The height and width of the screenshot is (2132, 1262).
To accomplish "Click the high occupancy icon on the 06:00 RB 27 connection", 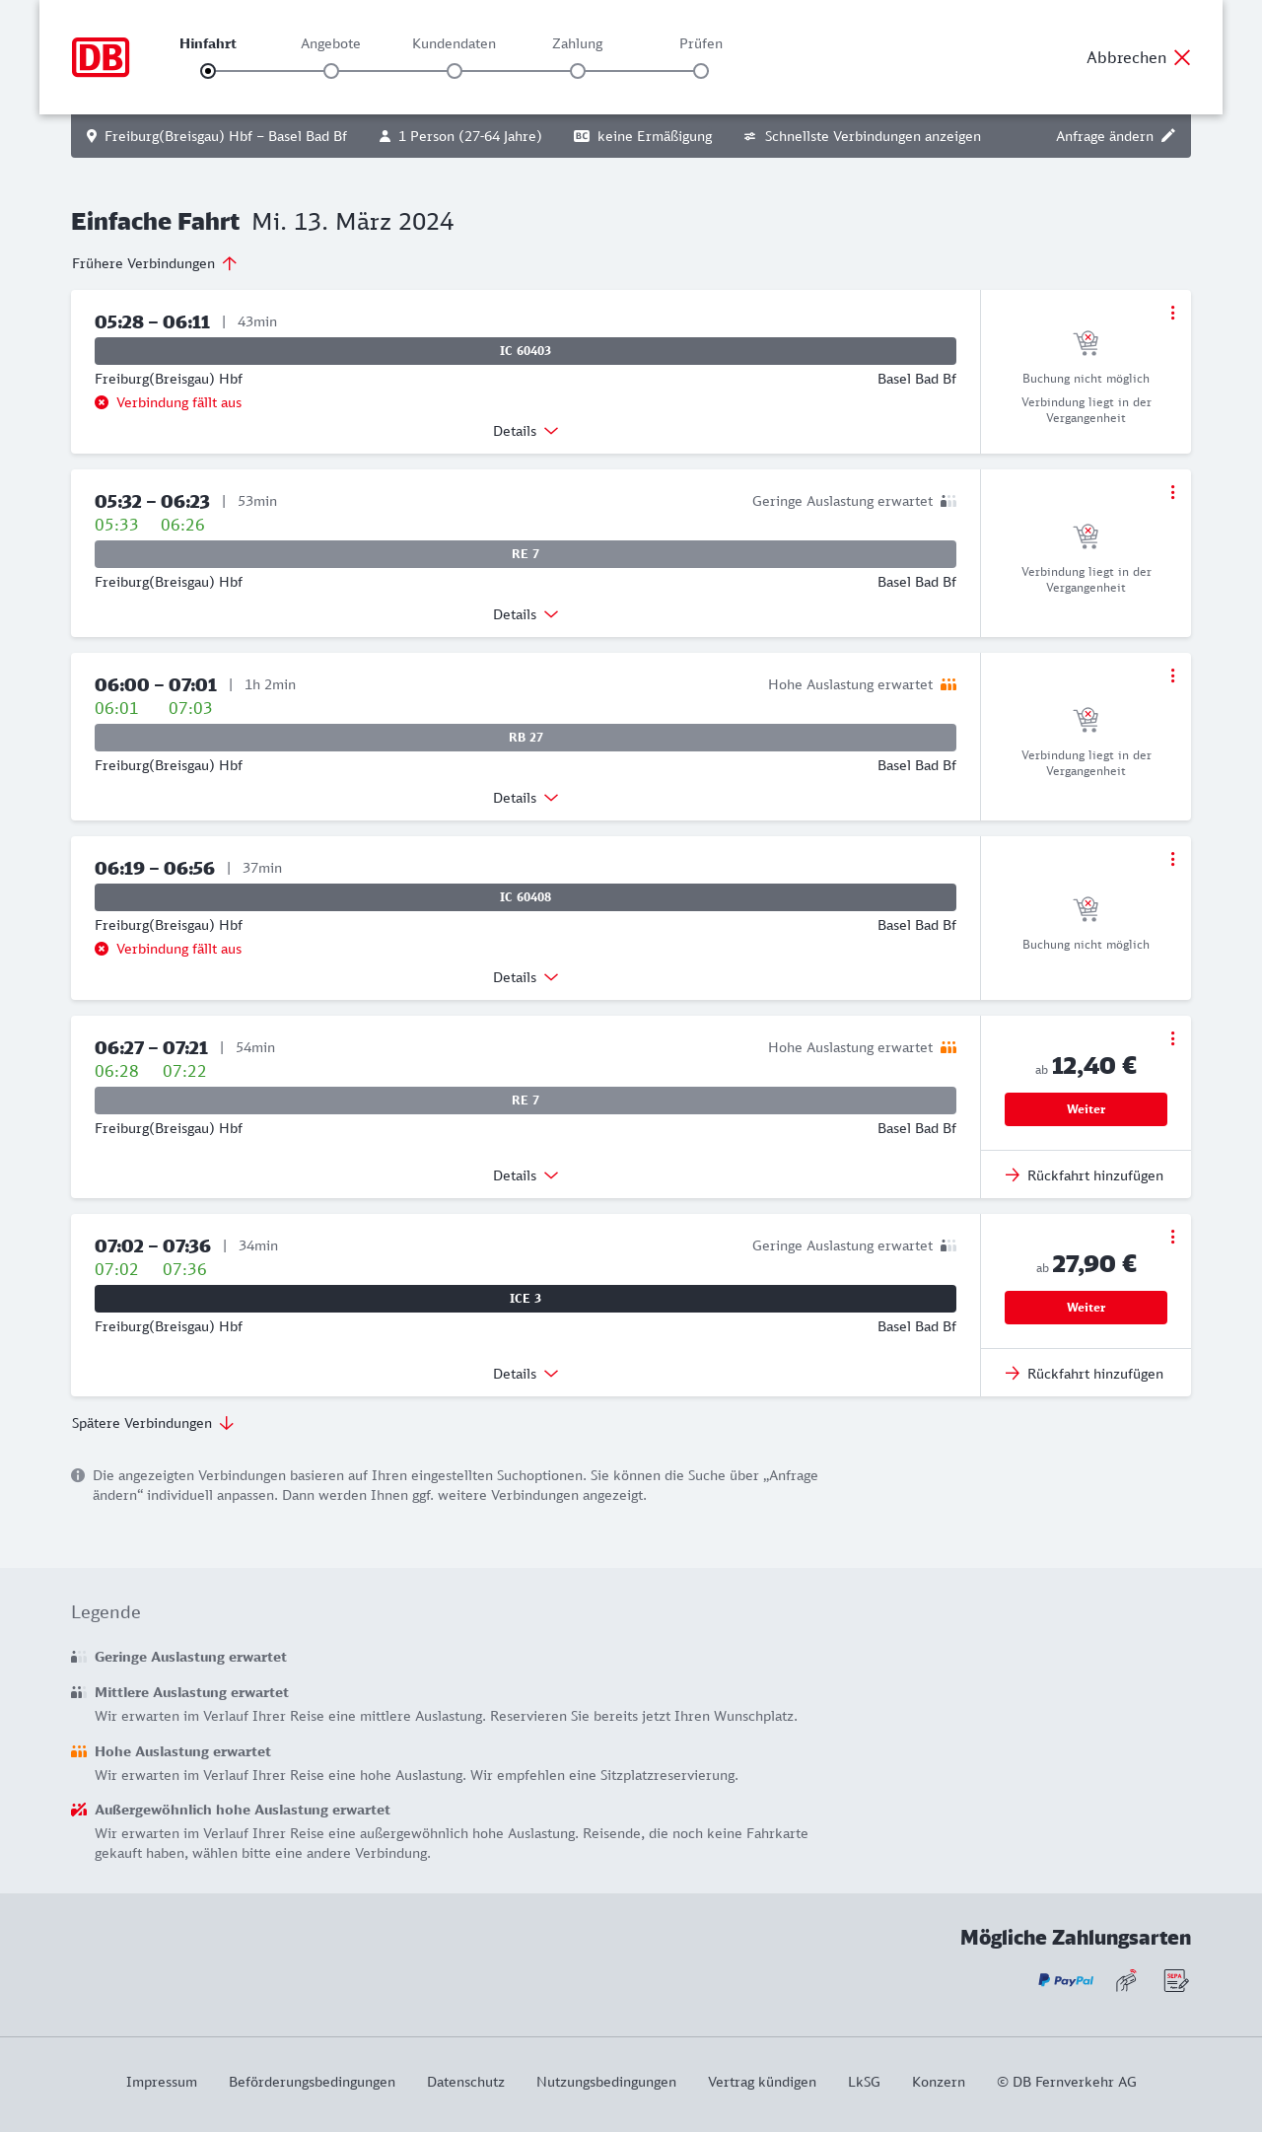I will pyautogui.click(x=948, y=684).
